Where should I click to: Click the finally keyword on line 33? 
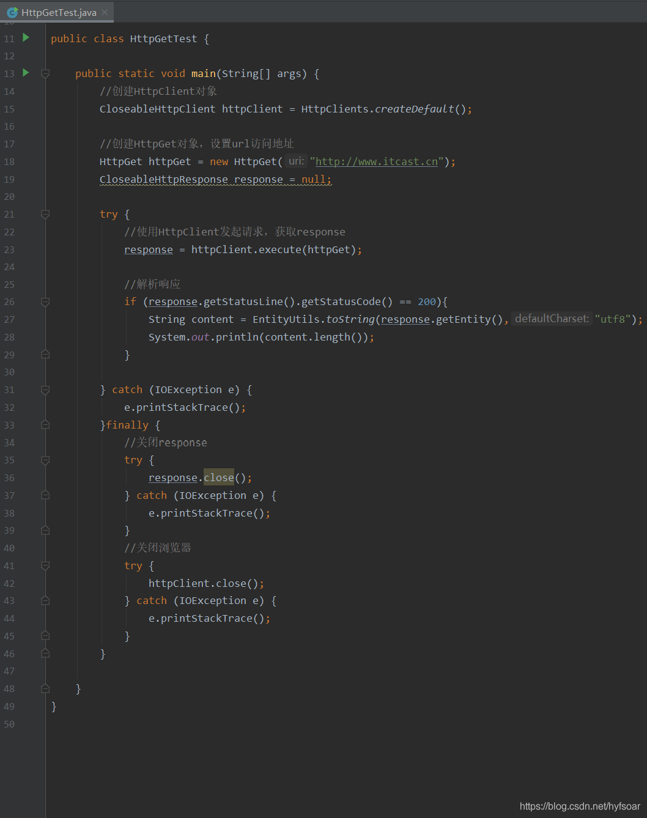click(x=127, y=425)
